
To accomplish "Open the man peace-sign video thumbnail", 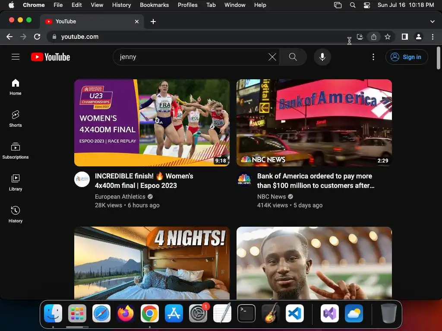I will tap(314, 263).
